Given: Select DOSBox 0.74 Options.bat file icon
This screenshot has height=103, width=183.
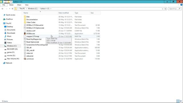Looking at the screenshot, I should [25, 28].
